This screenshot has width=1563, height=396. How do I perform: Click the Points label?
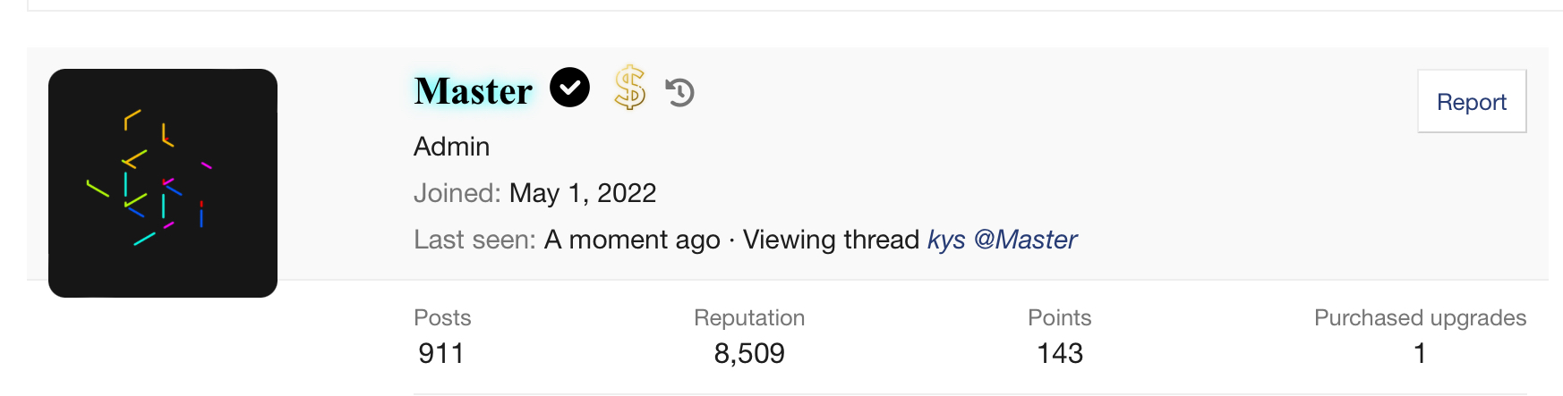coord(1059,317)
